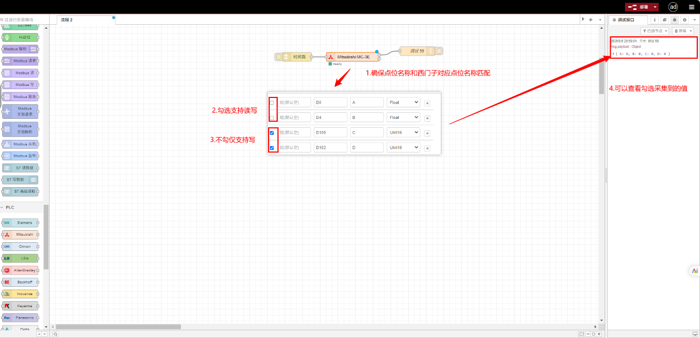The image size is (700, 338).
Task: Uncheck the checkbox for row D100
Action: 272,133
